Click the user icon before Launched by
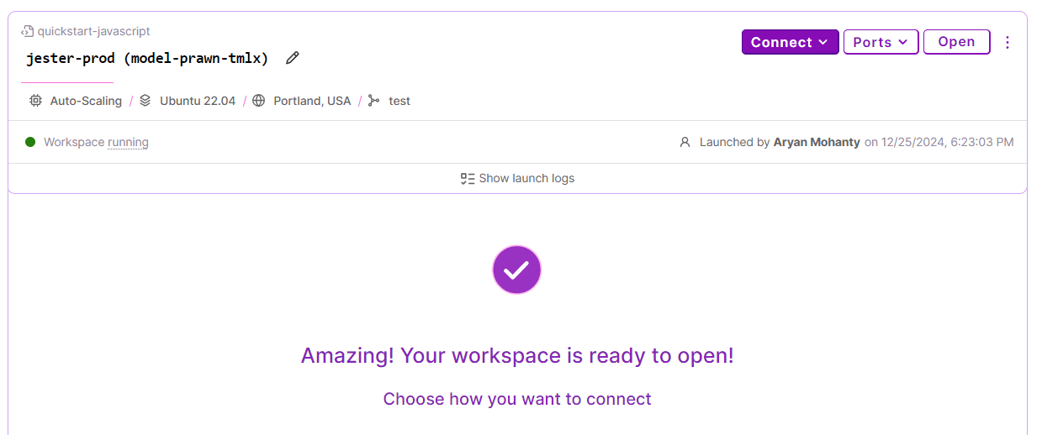1042x435 pixels. tap(685, 143)
